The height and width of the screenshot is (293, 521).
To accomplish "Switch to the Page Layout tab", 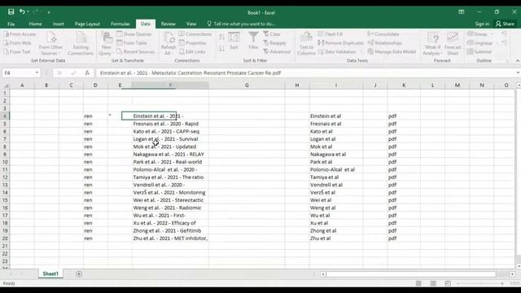I will coord(87,24).
